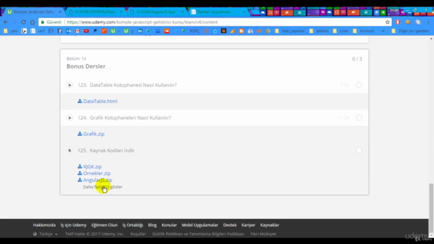434x244 pixels.
Task: Close the Rehber Uygulaması tab
Action: pyautogui.click(x=243, y=12)
